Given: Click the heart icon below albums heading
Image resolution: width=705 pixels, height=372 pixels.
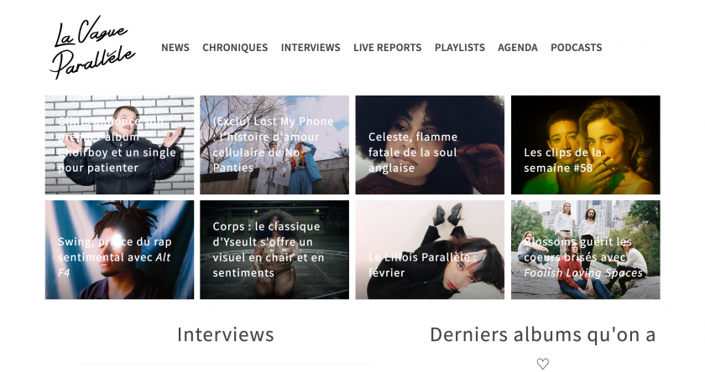Looking at the screenshot, I should click(543, 364).
